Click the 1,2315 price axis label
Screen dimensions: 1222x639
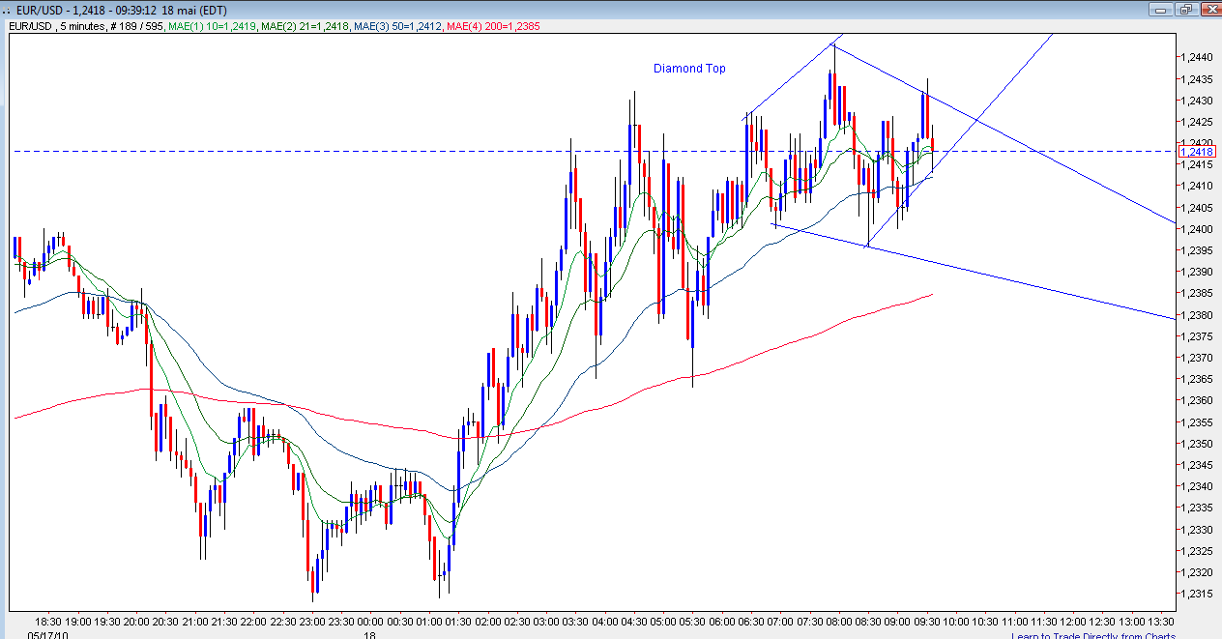click(1197, 594)
